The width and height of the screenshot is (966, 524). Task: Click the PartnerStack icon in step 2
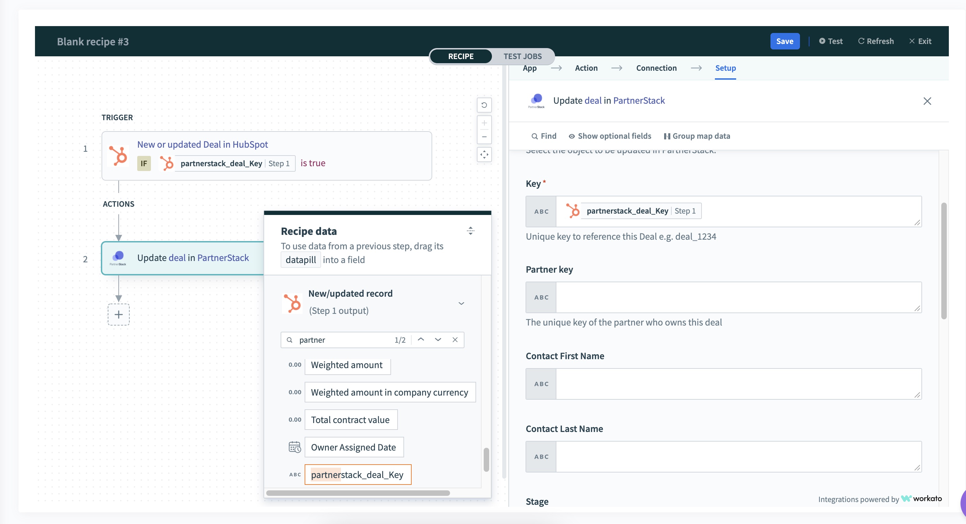[118, 258]
